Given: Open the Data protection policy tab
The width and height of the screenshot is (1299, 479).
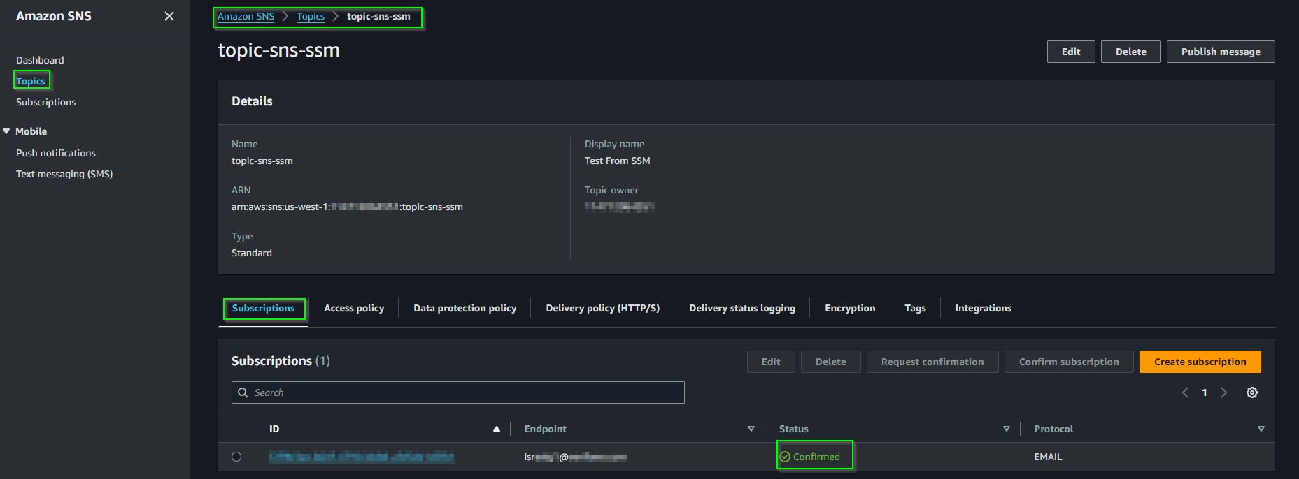Looking at the screenshot, I should (x=464, y=308).
